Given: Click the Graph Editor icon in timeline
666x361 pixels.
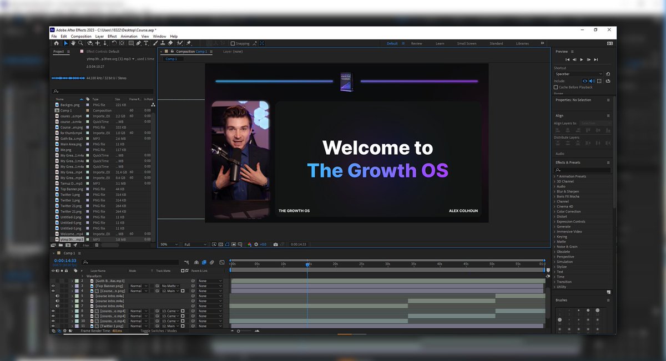Looking at the screenshot, I should 221,262.
